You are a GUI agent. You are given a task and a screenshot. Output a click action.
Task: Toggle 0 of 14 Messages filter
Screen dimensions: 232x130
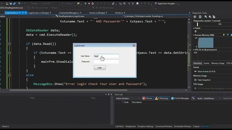pyautogui.click(x=180, y=98)
